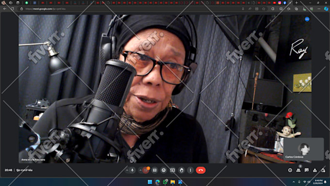This screenshot has height=186, width=330.
Task: Switch to Instagram tab
Action: (280, 3)
